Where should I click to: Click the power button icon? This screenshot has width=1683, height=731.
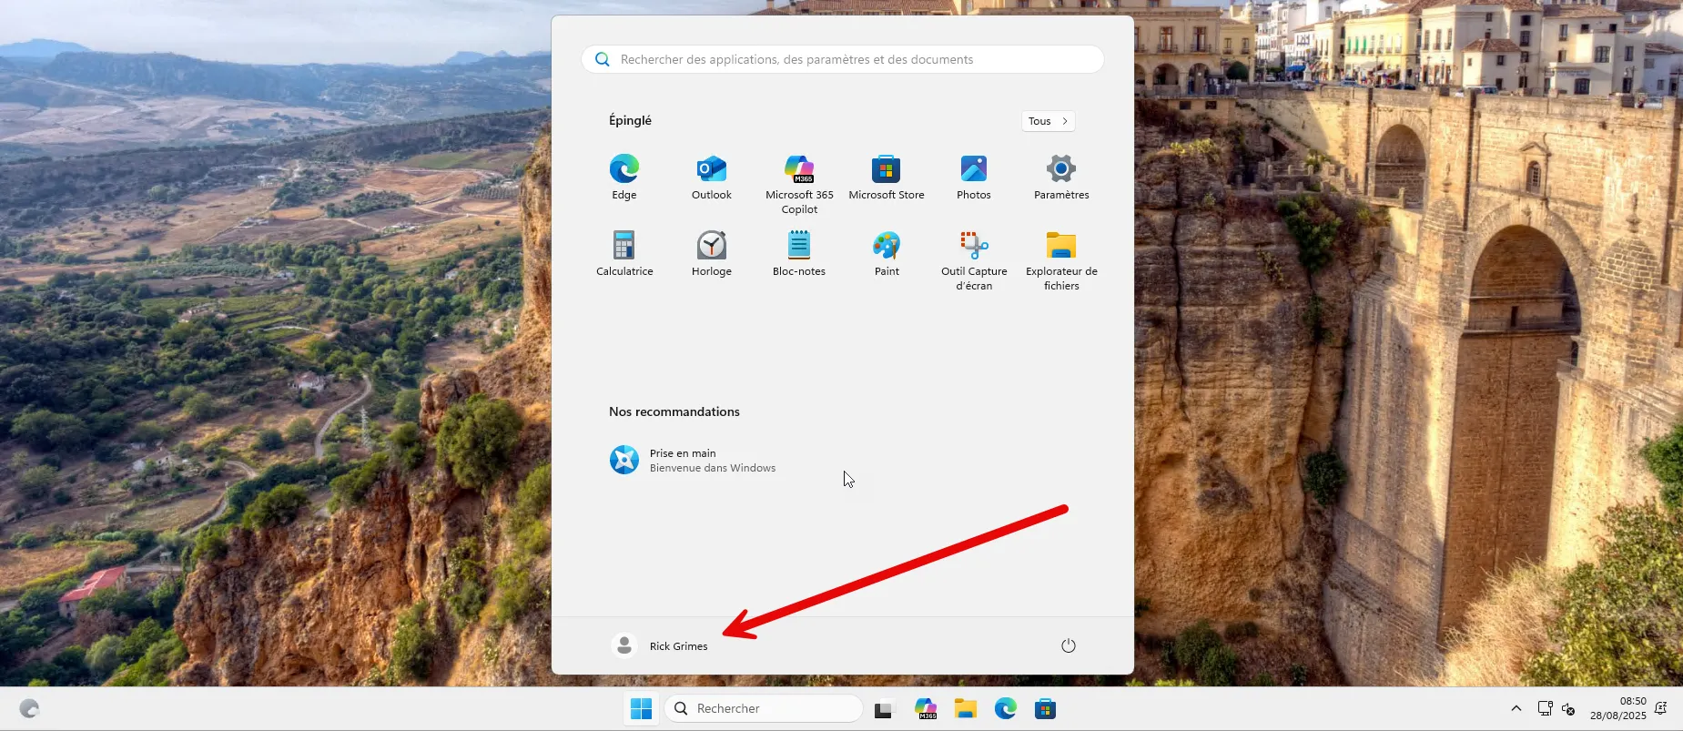point(1068,645)
